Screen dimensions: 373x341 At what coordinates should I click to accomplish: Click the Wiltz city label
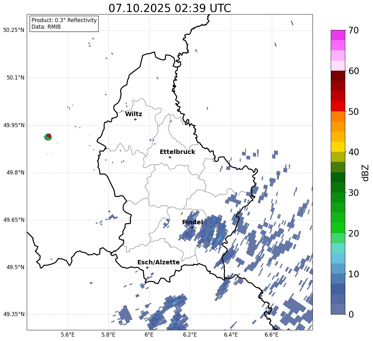pos(134,114)
